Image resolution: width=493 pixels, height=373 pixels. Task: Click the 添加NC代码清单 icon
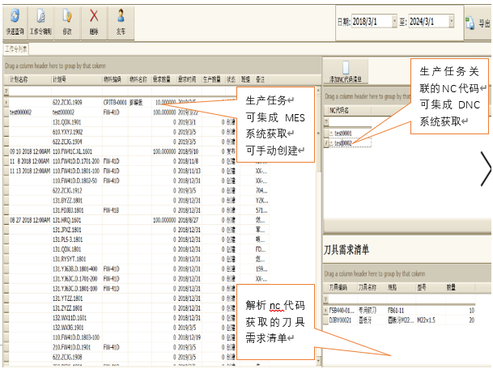[346, 72]
